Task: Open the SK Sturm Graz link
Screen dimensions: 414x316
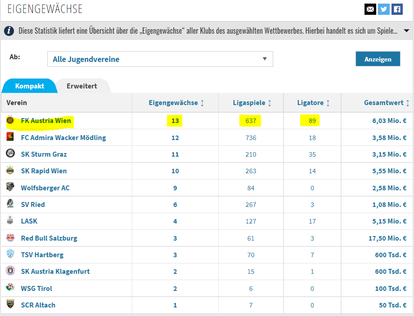Action: pos(44,154)
